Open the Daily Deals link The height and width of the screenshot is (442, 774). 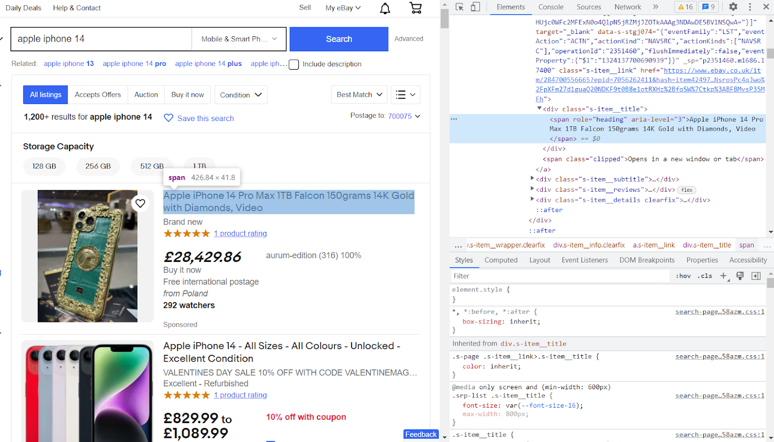click(23, 8)
